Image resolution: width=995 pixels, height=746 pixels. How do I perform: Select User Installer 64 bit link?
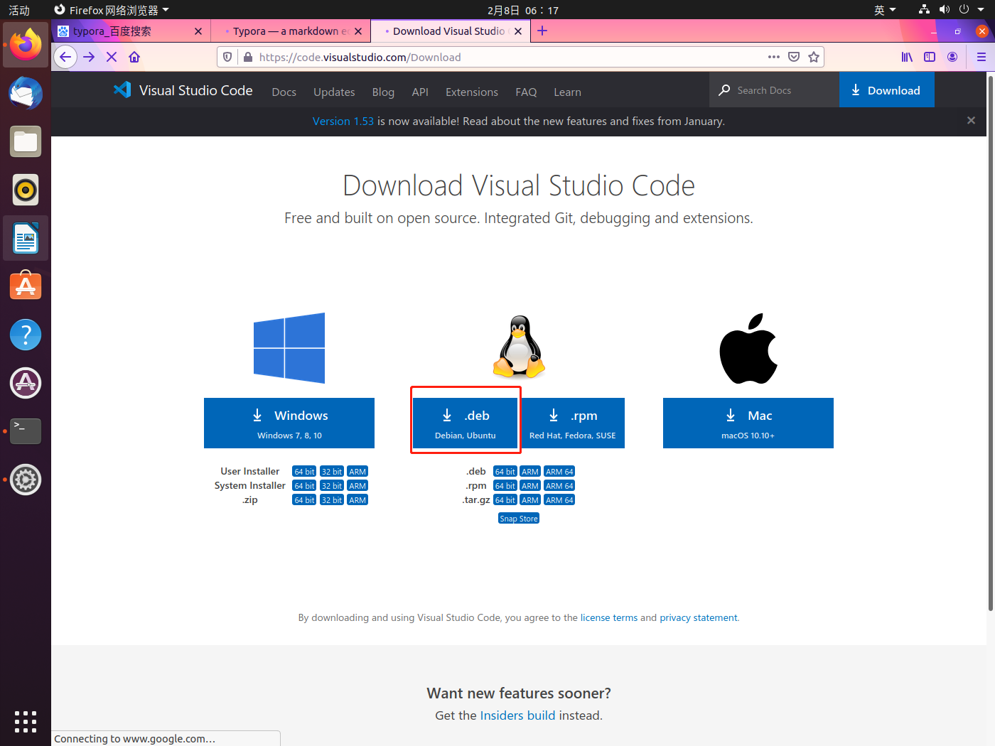coord(304,472)
